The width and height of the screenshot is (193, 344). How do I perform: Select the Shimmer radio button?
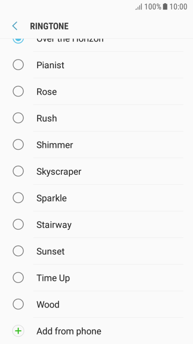tap(18, 145)
